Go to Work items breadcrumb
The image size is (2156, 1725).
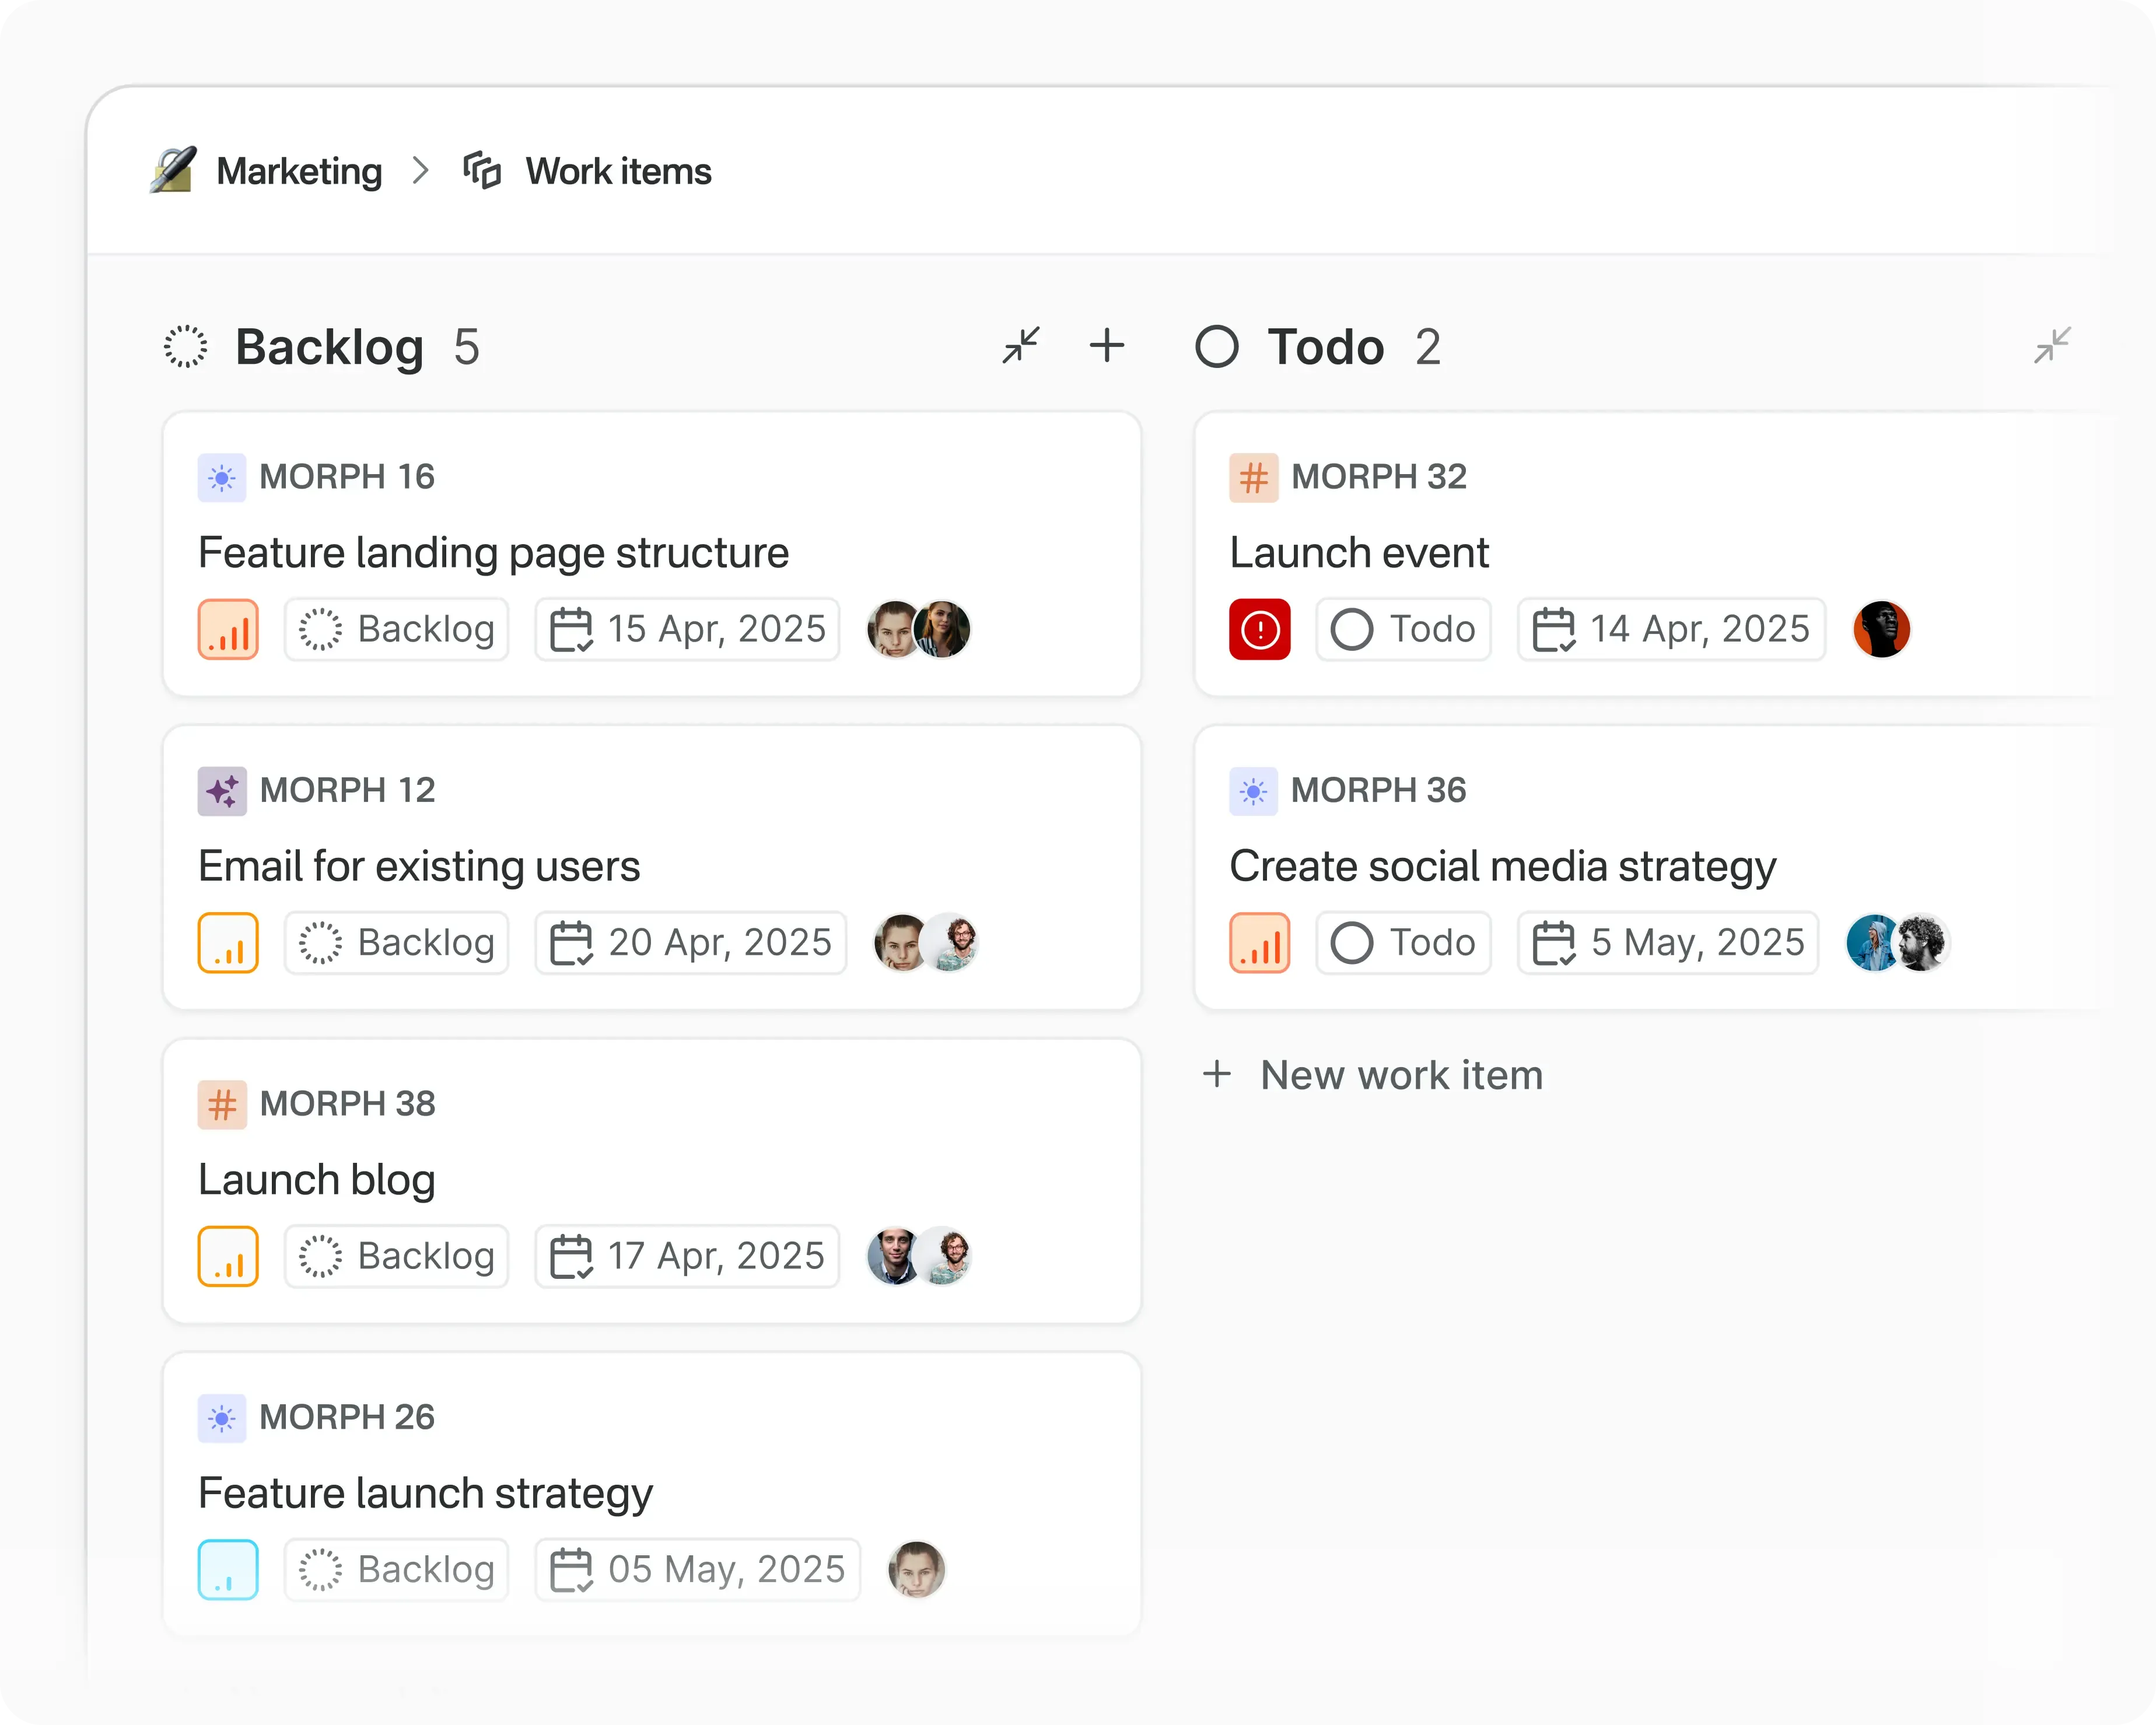tap(617, 171)
